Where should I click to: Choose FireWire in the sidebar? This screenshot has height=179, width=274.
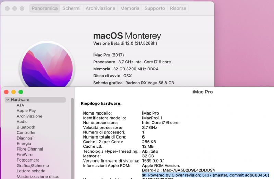[24, 155]
